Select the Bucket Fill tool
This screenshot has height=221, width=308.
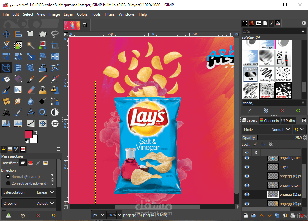click(x=6, y=79)
